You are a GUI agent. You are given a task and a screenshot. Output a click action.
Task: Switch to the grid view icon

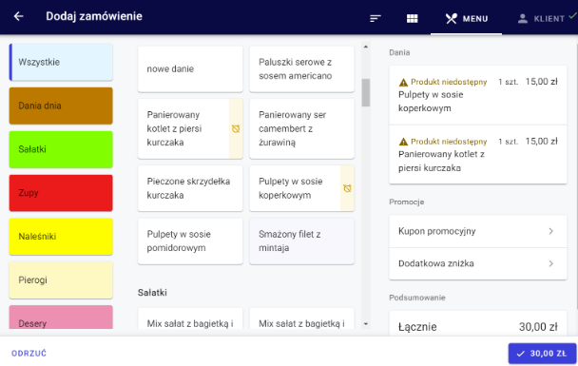pyautogui.click(x=413, y=18)
